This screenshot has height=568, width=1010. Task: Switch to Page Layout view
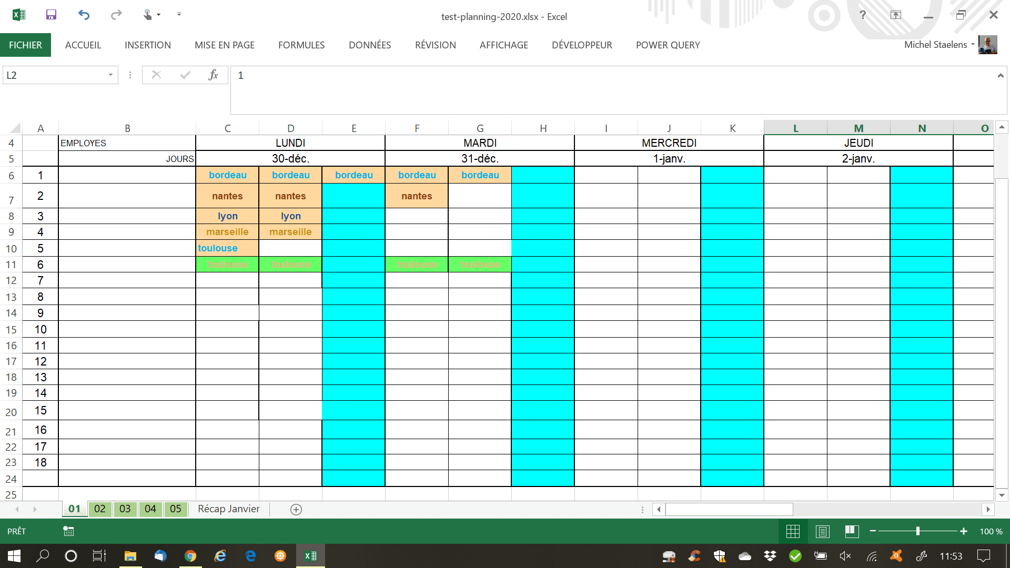click(823, 531)
